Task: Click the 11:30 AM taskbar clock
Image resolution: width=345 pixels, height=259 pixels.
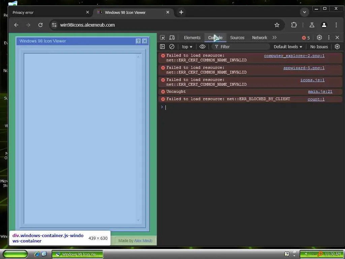Action: point(333,254)
